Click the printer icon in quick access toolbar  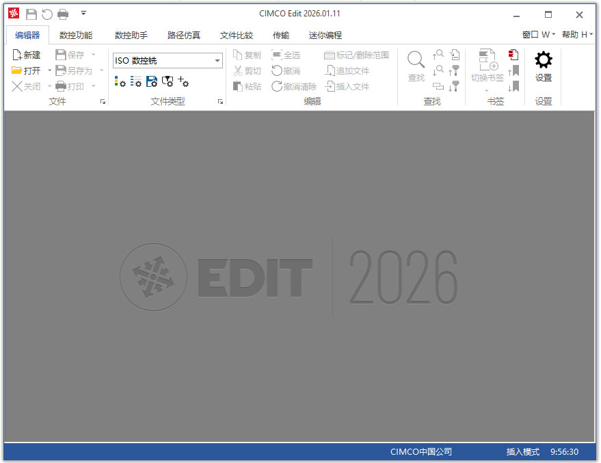pyautogui.click(x=63, y=14)
